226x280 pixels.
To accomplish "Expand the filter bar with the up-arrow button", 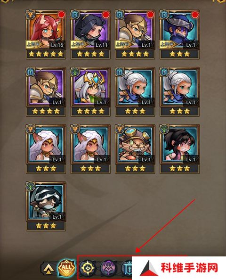I will (48, 268).
